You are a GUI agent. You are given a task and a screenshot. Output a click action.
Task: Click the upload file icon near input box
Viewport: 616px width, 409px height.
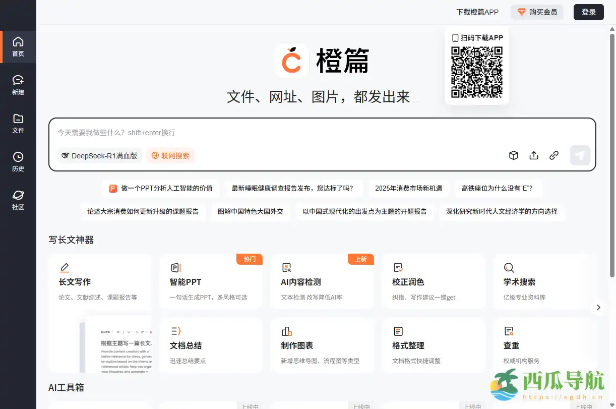point(534,155)
